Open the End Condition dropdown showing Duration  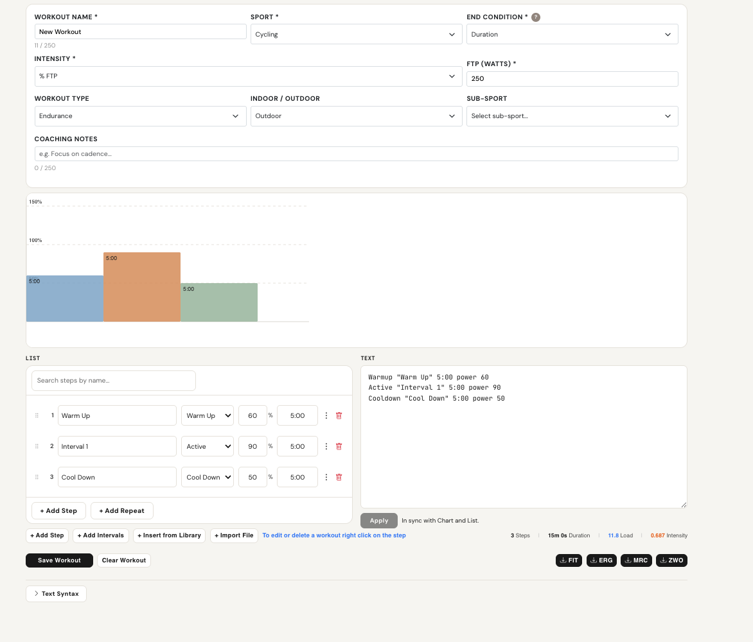(572, 34)
